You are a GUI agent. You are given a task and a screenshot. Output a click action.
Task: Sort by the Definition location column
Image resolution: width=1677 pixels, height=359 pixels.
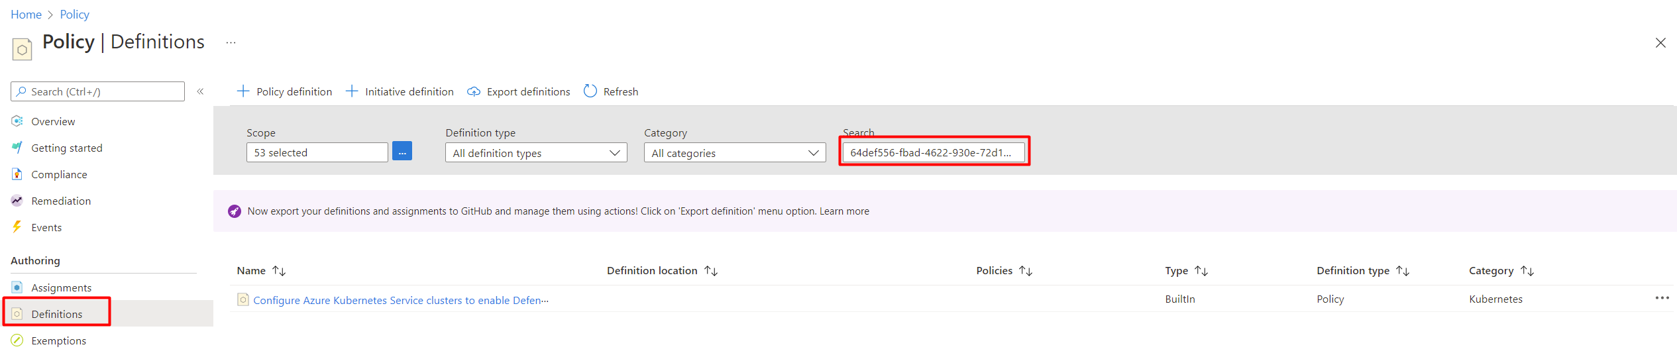pyautogui.click(x=663, y=271)
